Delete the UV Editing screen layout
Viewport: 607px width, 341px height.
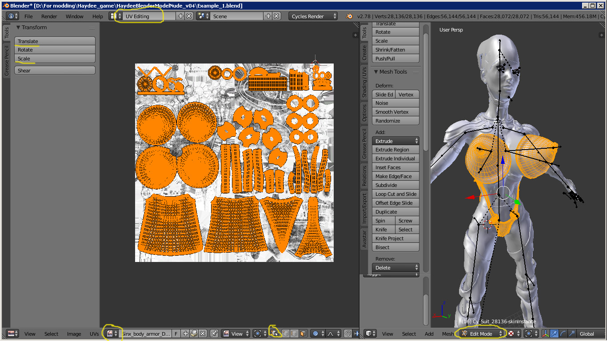pyautogui.click(x=189, y=16)
